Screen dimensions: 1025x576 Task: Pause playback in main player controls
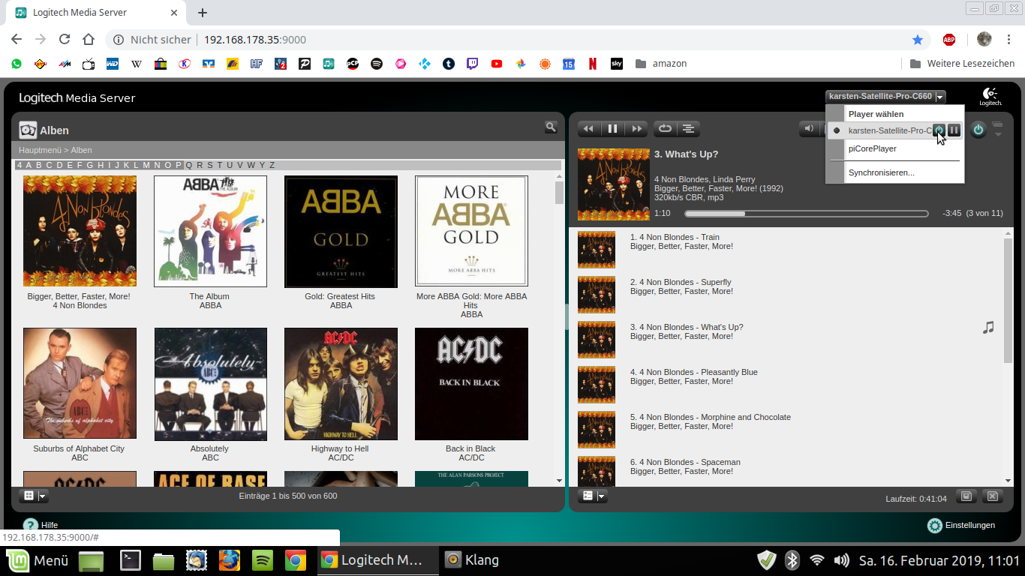click(612, 129)
